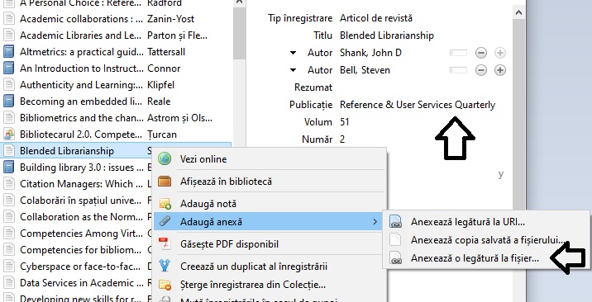Click the link icon beside Anexează legătură la URI
This screenshot has width=592, height=302.
[395, 222]
